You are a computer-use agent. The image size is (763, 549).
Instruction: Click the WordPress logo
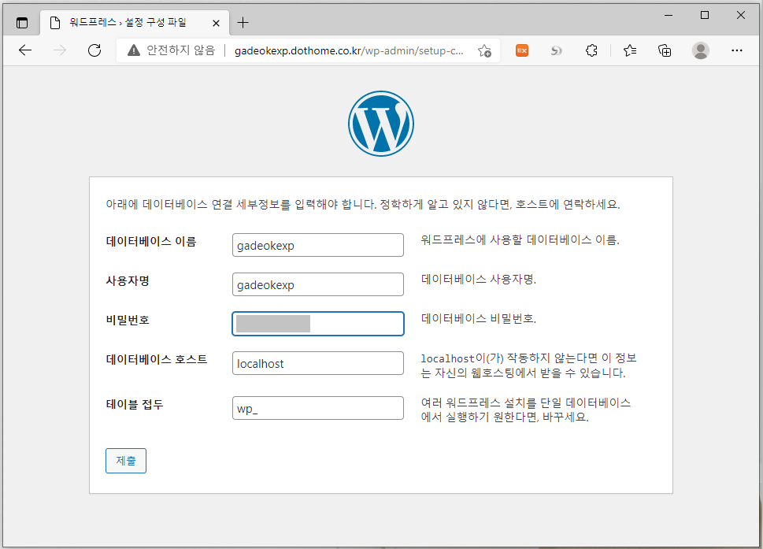tap(381, 124)
